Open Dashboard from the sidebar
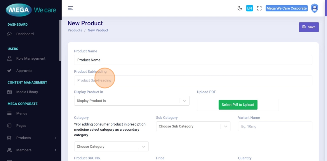The height and width of the screenshot is (161, 327). (x=25, y=34)
